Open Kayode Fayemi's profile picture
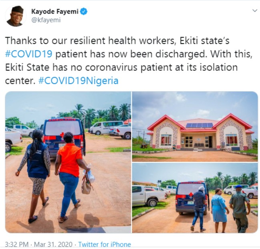The height and width of the screenshot is (249, 260). [15, 16]
